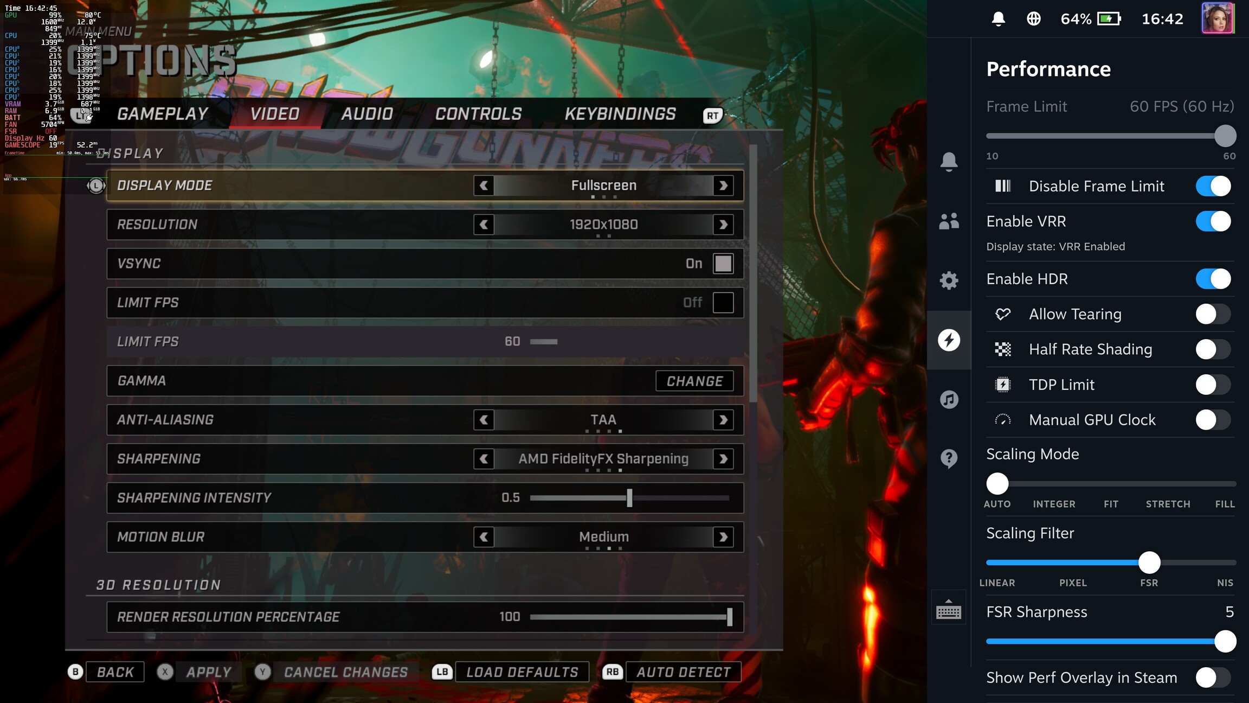The width and height of the screenshot is (1249, 703).
Task: Expand the Motion Blur dropdown options
Action: (724, 536)
